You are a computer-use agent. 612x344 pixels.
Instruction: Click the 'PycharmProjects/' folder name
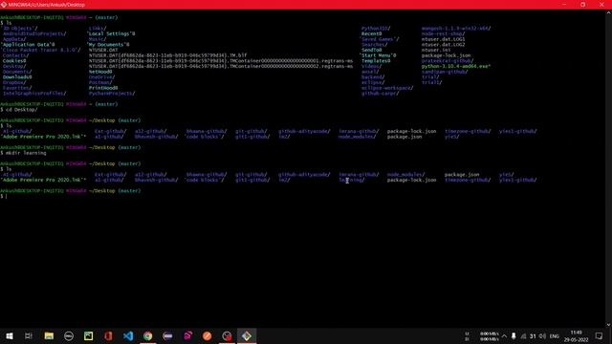point(112,94)
